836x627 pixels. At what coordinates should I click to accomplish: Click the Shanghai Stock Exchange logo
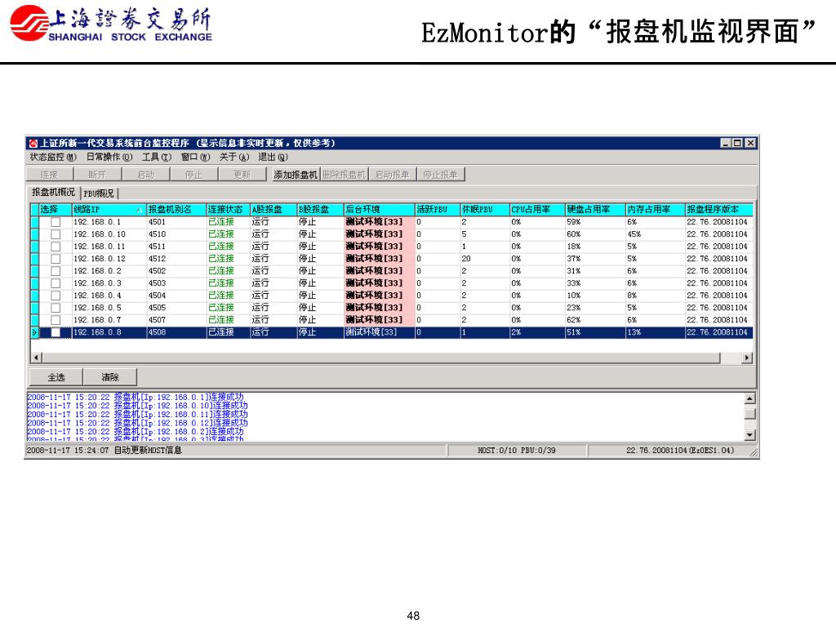click(x=111, y=24)
